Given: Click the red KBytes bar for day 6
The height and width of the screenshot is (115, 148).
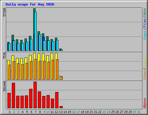Looking at the screenshot, I should [31, 99].
